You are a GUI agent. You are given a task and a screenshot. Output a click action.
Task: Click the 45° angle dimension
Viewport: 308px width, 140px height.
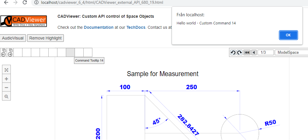click(156, 121)
